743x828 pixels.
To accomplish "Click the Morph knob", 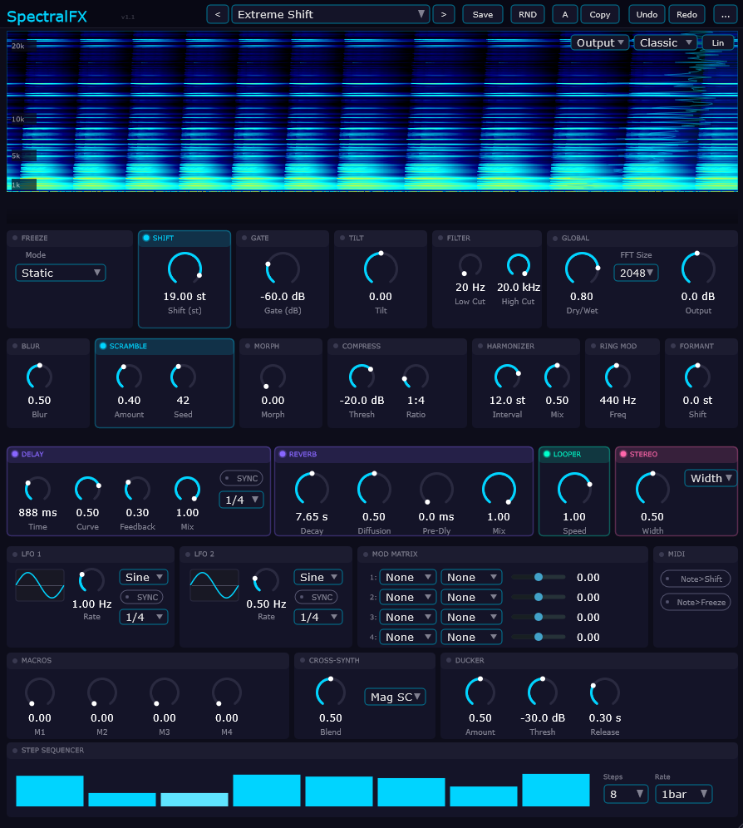I will tap(273, 377).
